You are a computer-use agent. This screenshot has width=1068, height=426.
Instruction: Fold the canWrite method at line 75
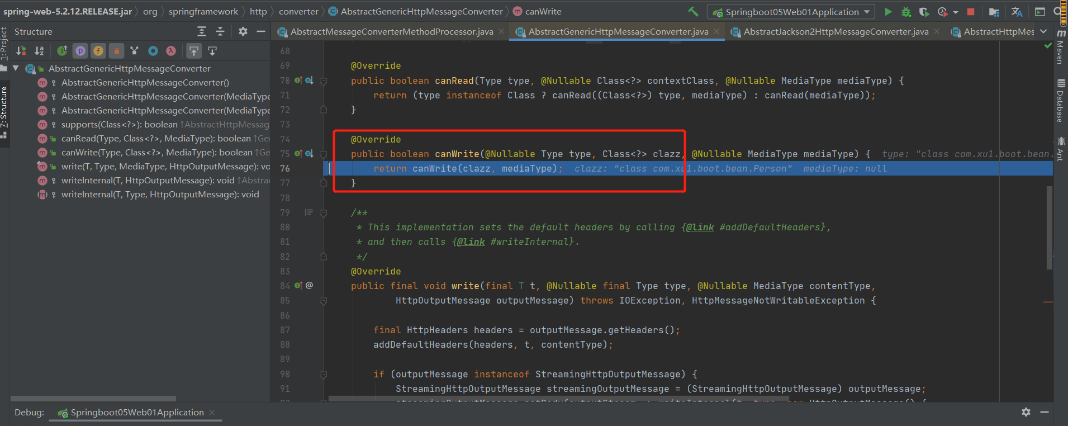(324, 154)
